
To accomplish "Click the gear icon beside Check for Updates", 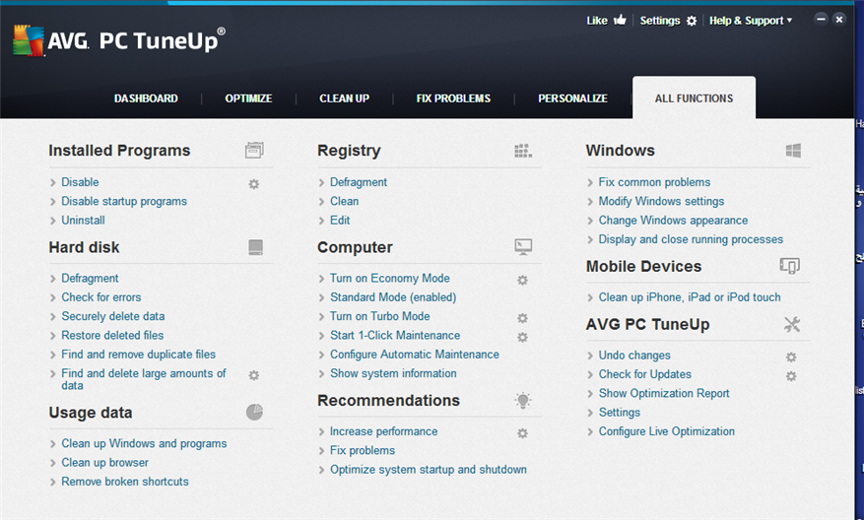I will click(791, 375).
